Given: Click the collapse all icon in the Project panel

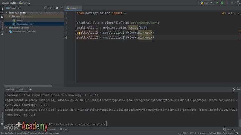Looking at the screenshot, I should pos(51,8).
